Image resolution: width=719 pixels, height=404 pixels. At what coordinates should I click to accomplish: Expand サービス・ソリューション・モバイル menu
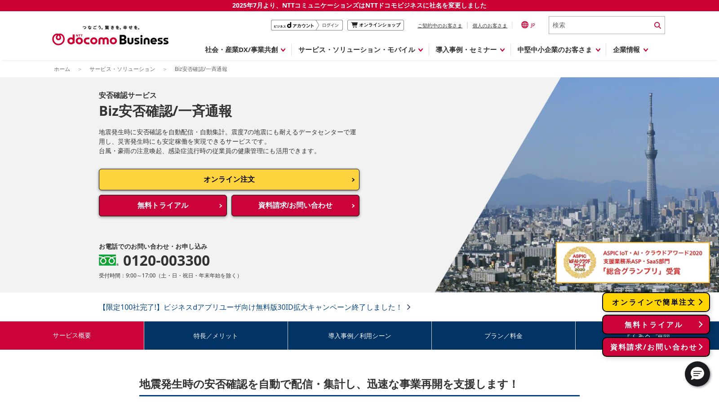click(360, 50)
